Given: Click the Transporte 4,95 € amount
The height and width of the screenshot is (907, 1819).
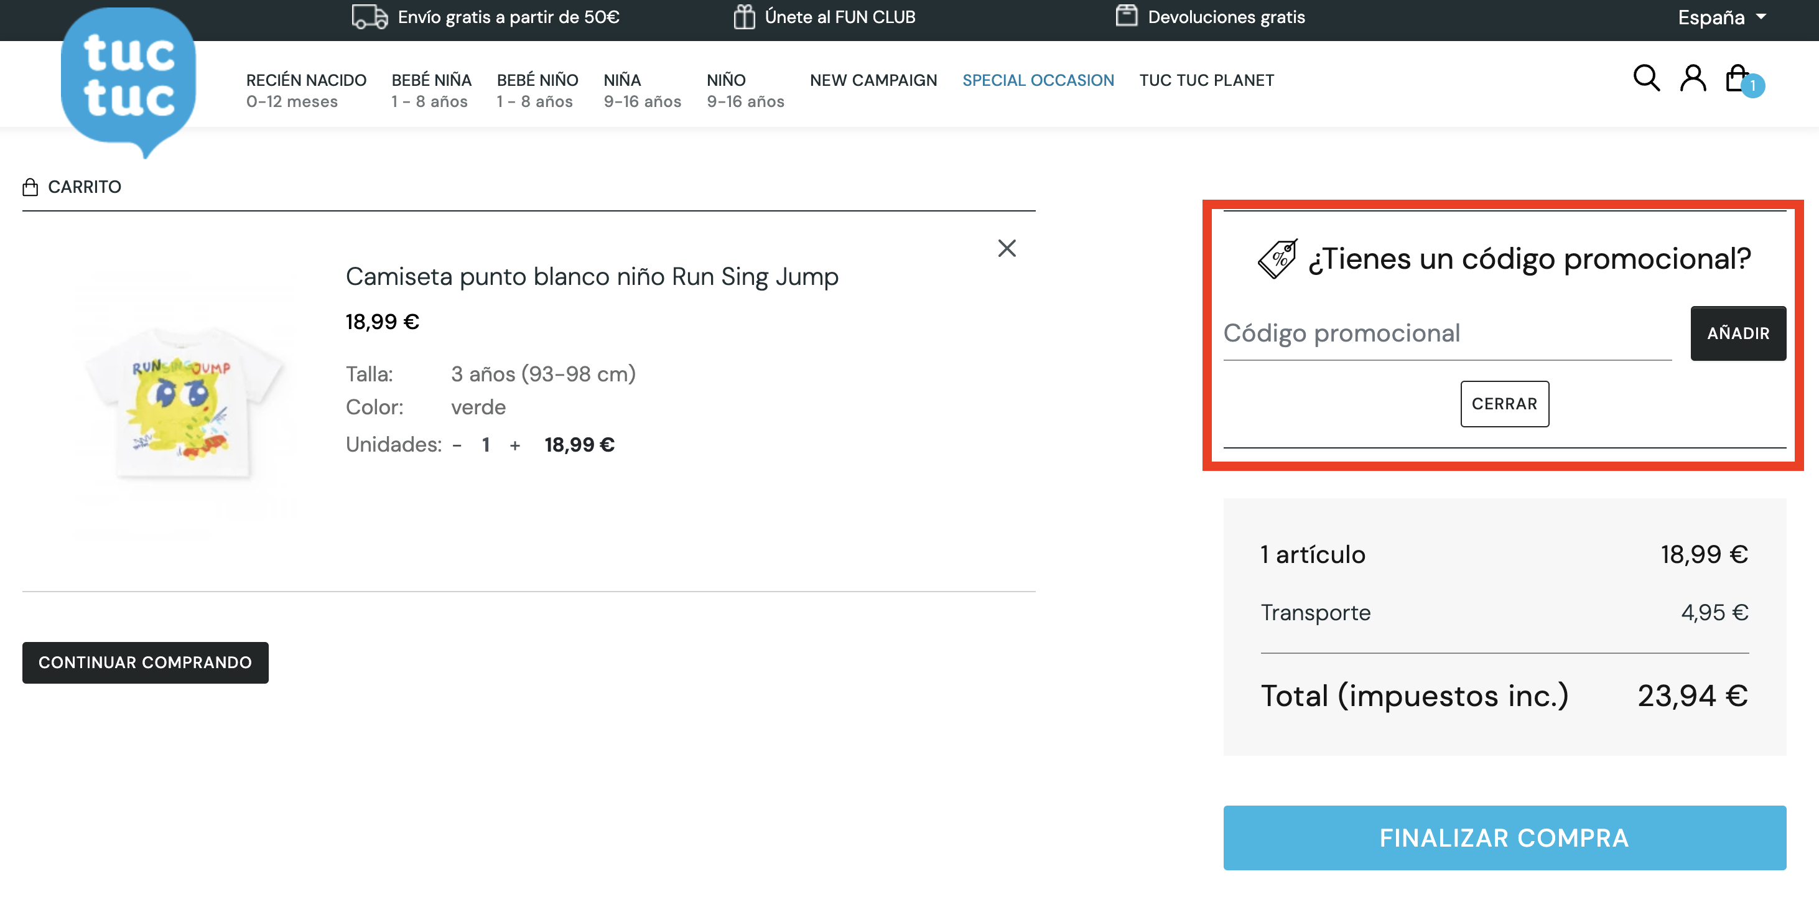Looking at the screenshot, I should 1714,612.
